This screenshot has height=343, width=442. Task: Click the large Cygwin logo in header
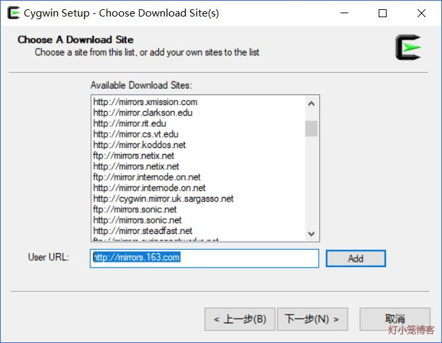[x=408, y=47]
